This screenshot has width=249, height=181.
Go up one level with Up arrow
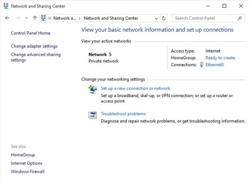click(35, 18)
